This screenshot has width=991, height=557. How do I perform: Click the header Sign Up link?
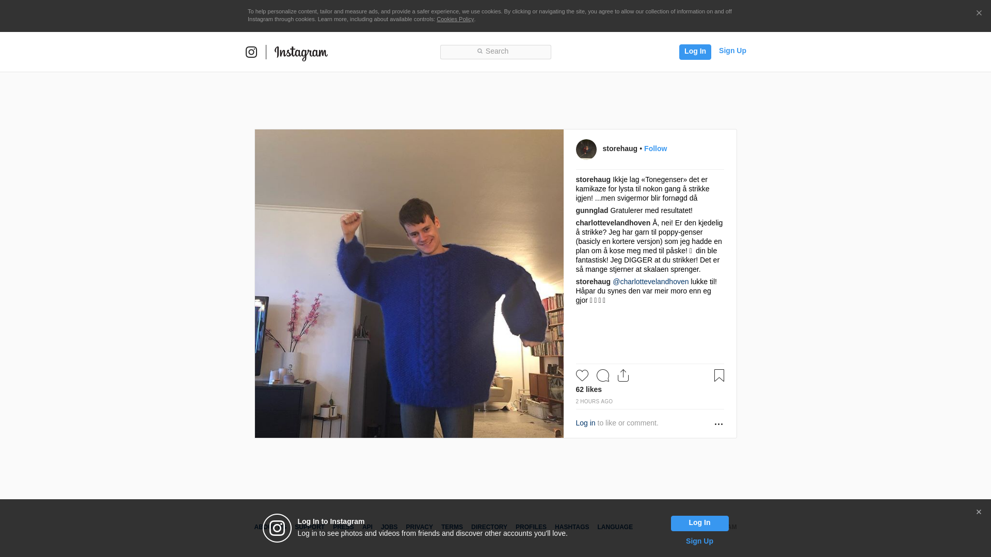732,51
